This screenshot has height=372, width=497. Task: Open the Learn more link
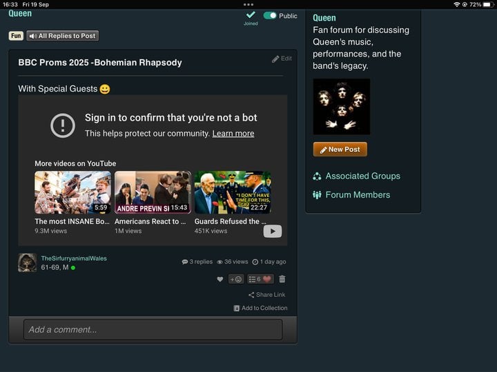[233, 134]
